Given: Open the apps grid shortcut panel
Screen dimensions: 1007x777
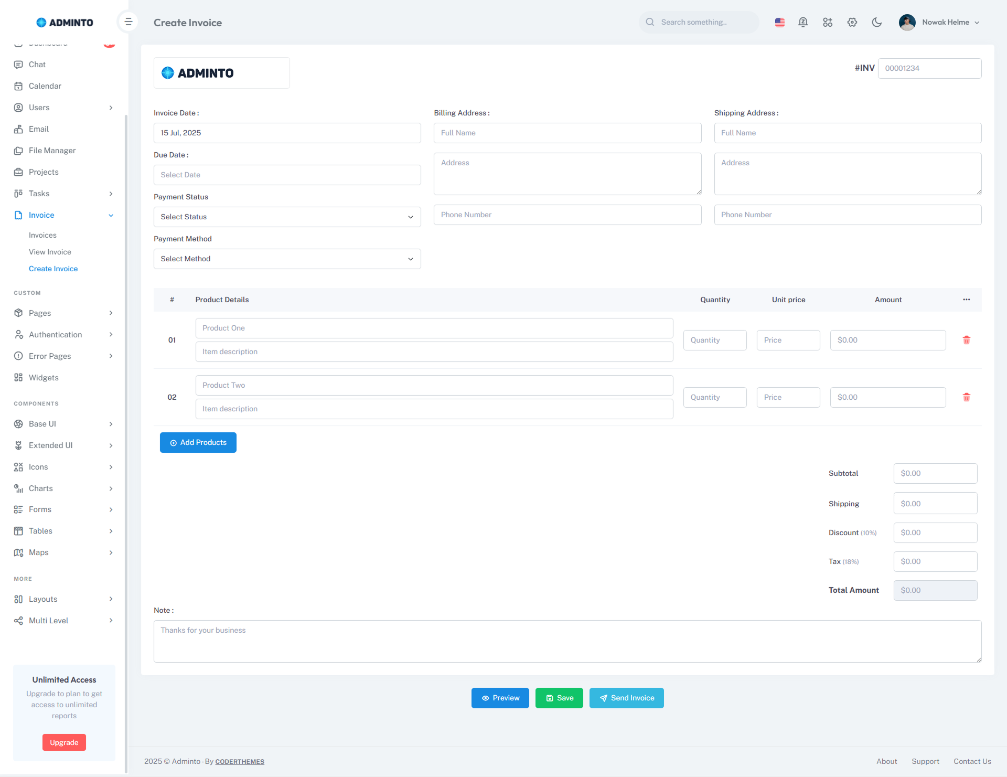Looking at the screenshot, I should coord(828,22).
